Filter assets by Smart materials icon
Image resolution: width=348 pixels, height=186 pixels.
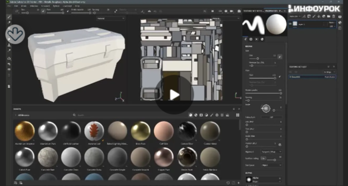[196, 115]
